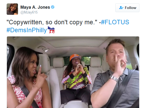The image size is (145, 108).
Task: Click the passenger's raised index finger
Action: pos(40,70)
